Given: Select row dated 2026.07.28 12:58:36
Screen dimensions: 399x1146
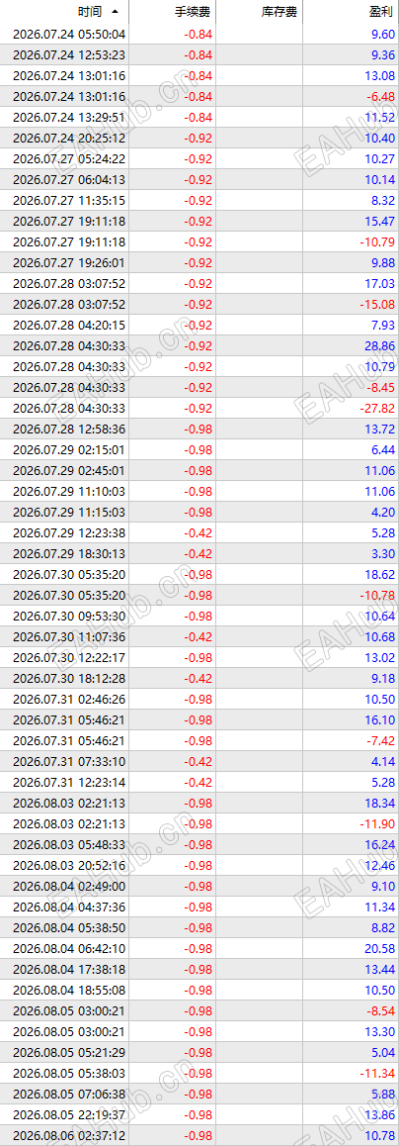Looking at the screenshot, I should click(199, 429).
